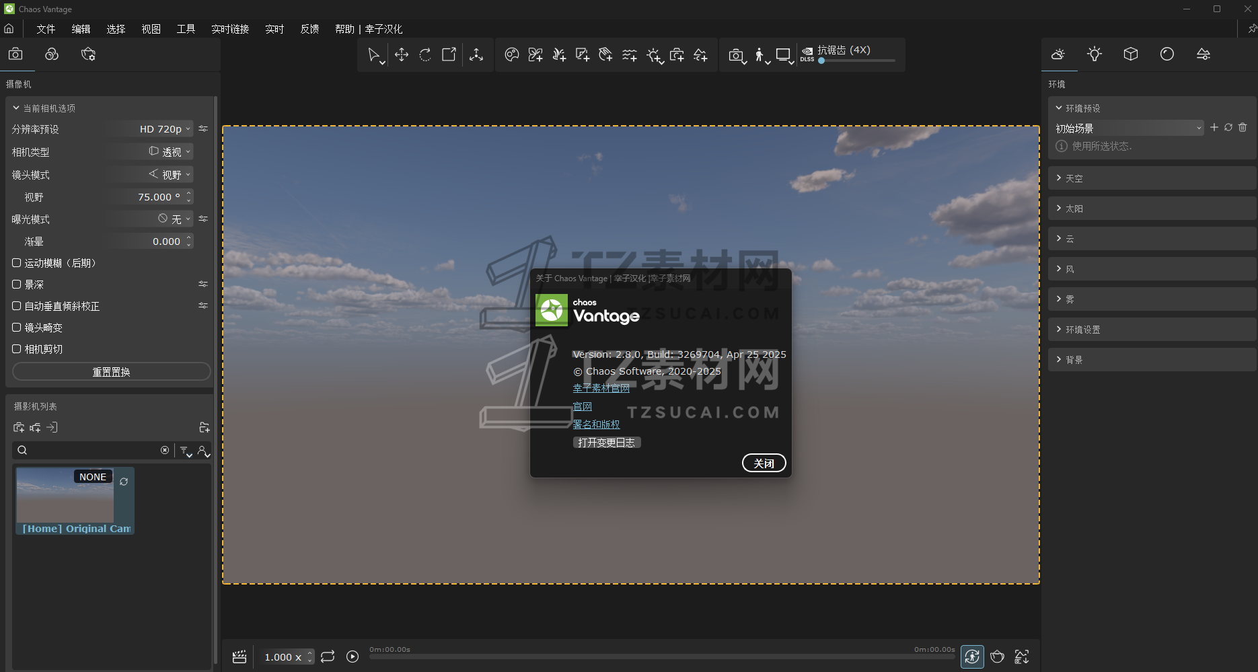Open the 帮助 menu

(x=344, y=29)
